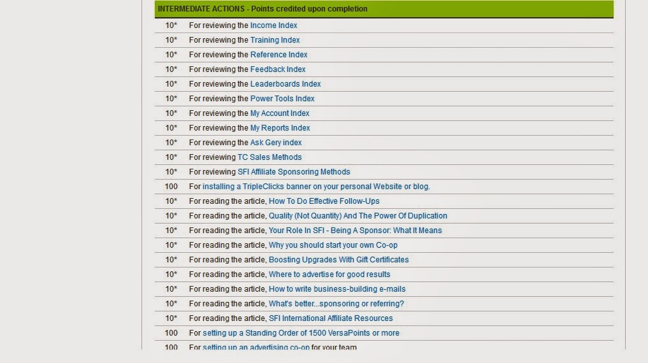This screenshot has width=648, height=363.
Task: Open SFI Affiliate Sponsoring Methods link
Action: 294,172
